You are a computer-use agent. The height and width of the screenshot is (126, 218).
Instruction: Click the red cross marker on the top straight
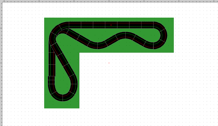(x=111, y=25)
